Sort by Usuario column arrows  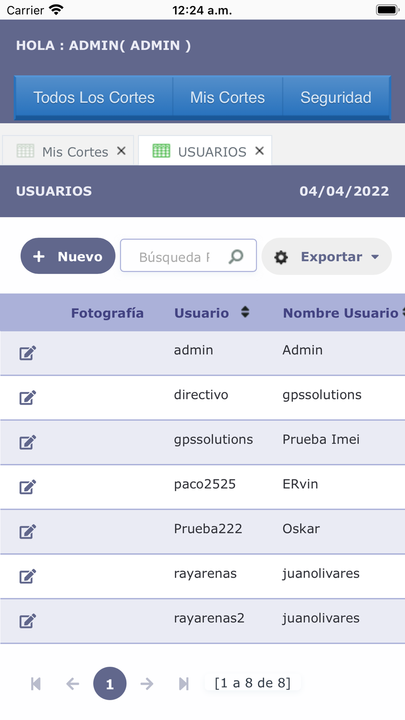[245, 312]
